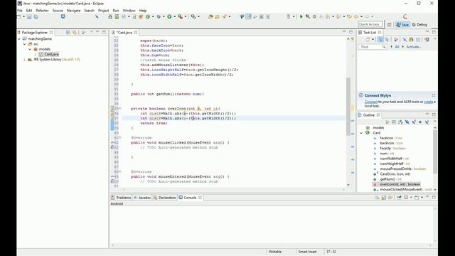Close the Connect Mylyn notice
The image size is (455, 256).
point(434,95)
